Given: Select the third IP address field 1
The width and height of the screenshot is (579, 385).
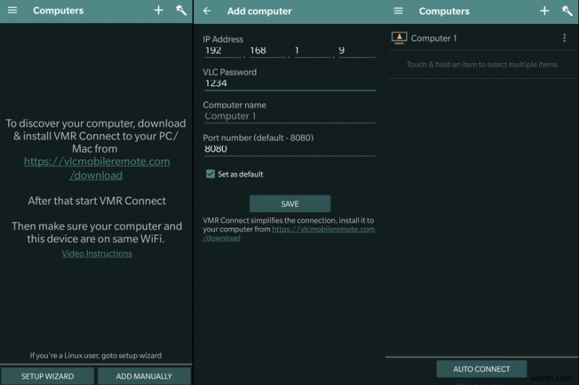Looking at the screenshot, I should pyautogui.click(x=312, y=51).
